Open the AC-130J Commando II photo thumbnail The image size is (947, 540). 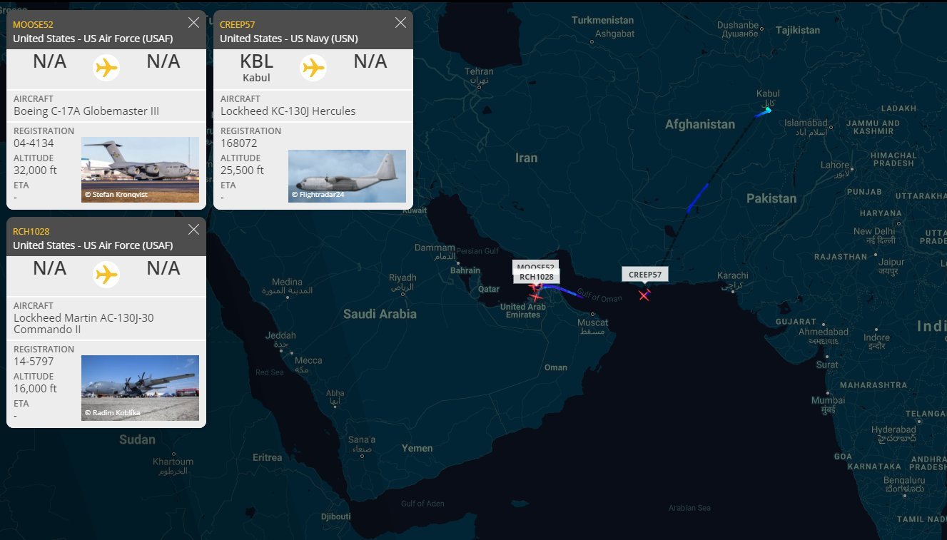tap(140, 387)
